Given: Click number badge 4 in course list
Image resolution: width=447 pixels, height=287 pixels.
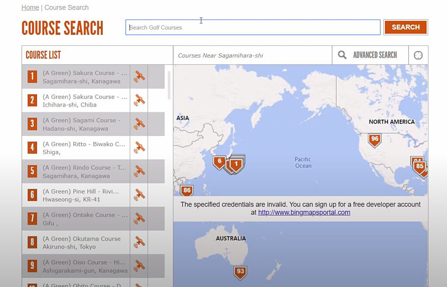Looking at the screenshot, I should (32, 148).
